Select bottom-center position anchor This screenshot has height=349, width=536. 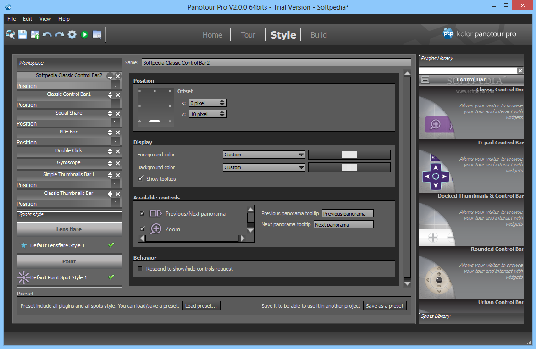[x=155, y=122]
